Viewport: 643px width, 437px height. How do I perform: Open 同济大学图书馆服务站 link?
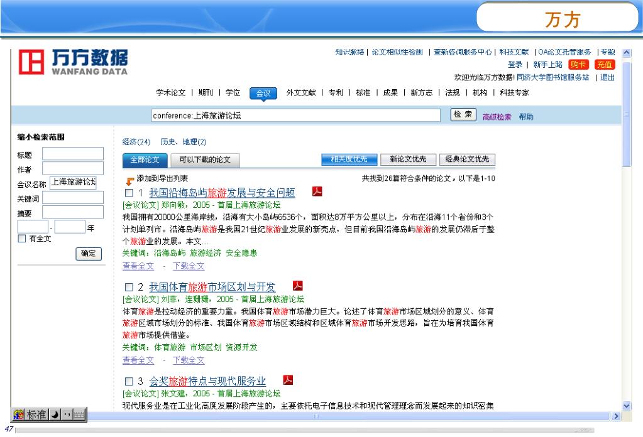click(552, 77)
